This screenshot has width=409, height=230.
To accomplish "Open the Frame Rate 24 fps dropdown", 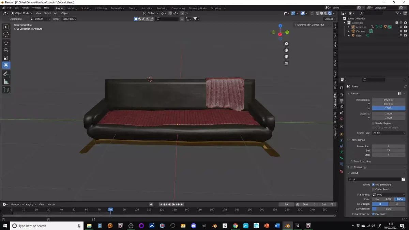I will [x=389, y=133].
